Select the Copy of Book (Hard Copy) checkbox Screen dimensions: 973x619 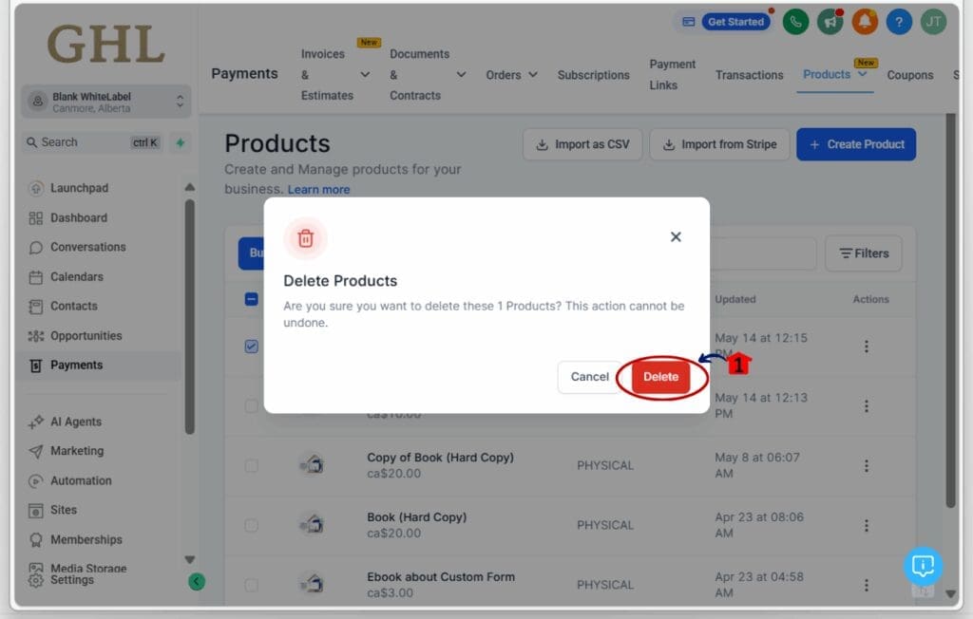[251, 466]
